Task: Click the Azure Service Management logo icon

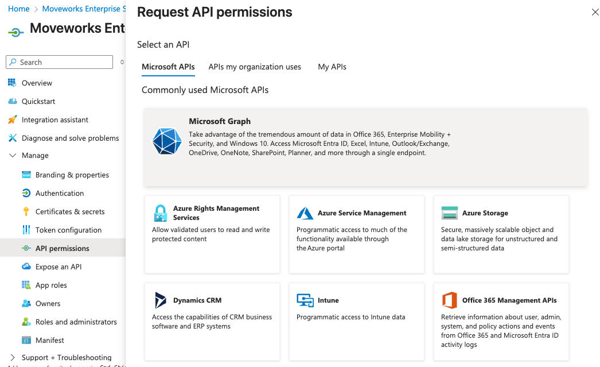Action: click(x=305, y=213)
